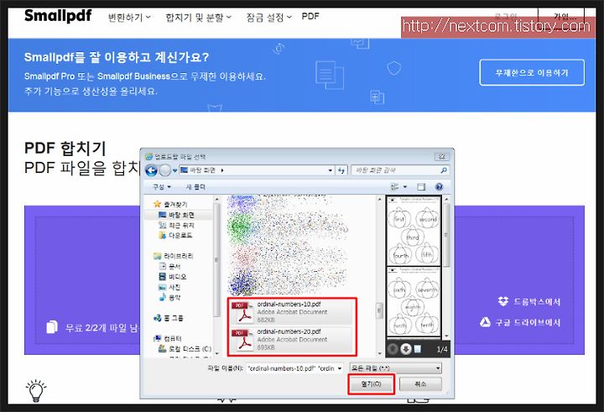Expand the file name dropdown arrow
Viewport: 604px width, 412px height.
(x=340, y=368)
